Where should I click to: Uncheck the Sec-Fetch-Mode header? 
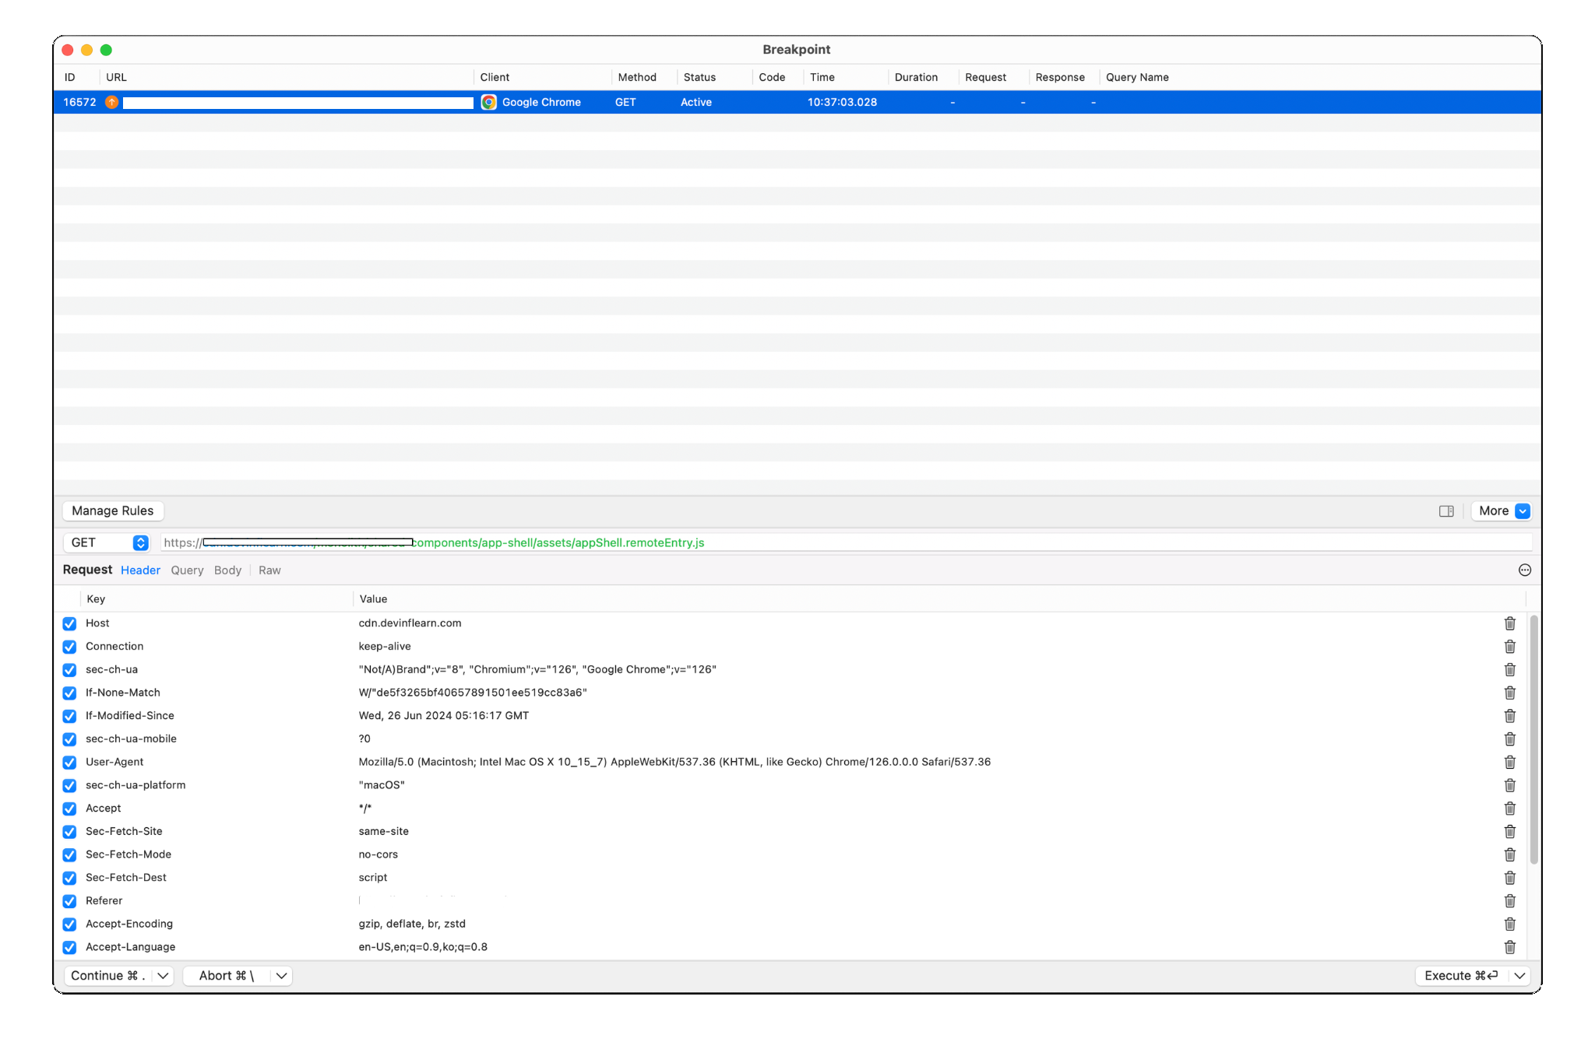[70, 854]
